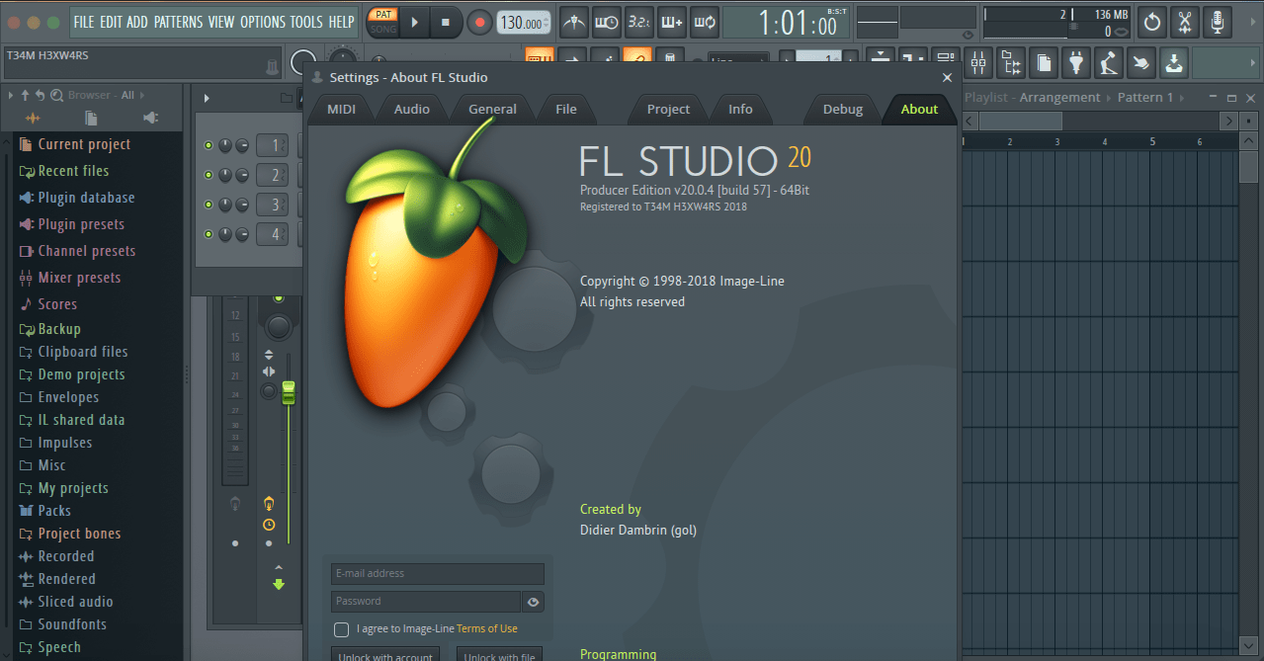Expand the Plugin database folder
This screenshot has width=1264, height=661.
pos(76,198)
